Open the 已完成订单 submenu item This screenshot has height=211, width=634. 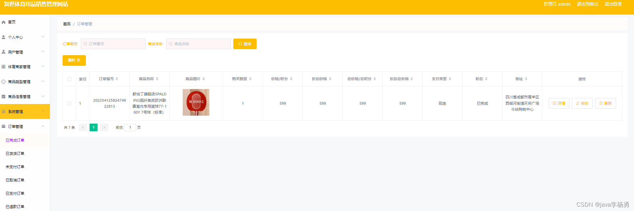tap(25, 140)
